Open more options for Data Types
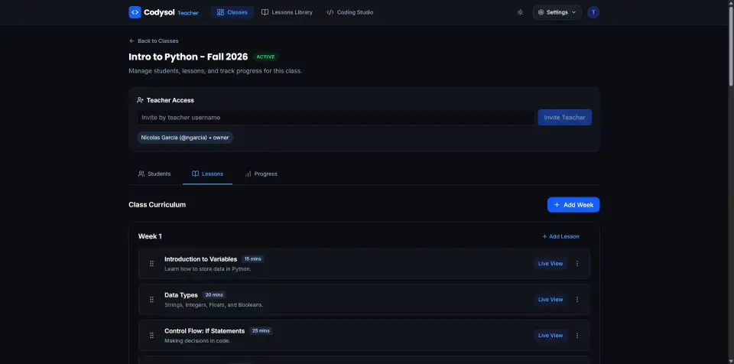The height and width of the screenshot is (364, 734). pyautogui.click(x=577, y=299)
